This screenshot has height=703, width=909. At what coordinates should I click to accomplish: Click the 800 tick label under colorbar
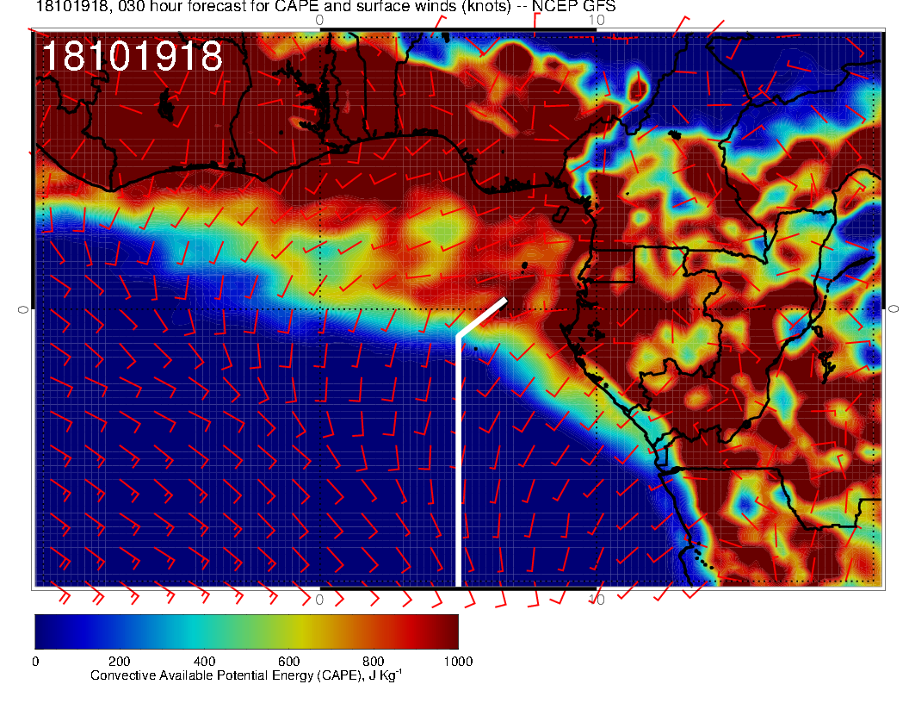click(373, 661)
